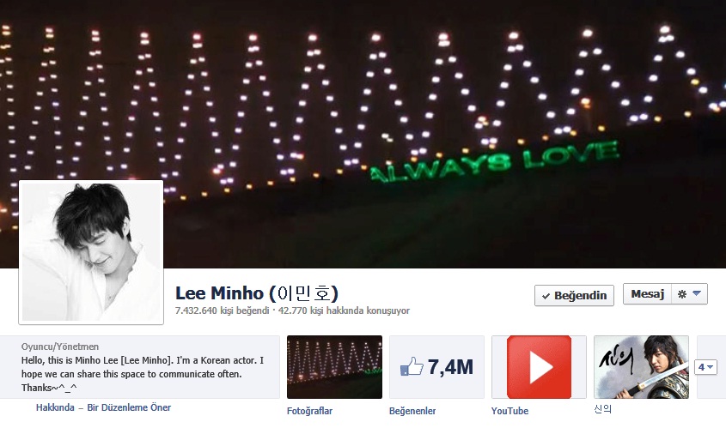Click the YouTube play icon tile
Viewport: 726px width, 428px height.
(x=539, y=367)
